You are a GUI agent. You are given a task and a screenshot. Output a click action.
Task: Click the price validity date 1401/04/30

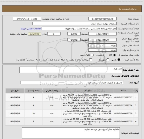102,40
